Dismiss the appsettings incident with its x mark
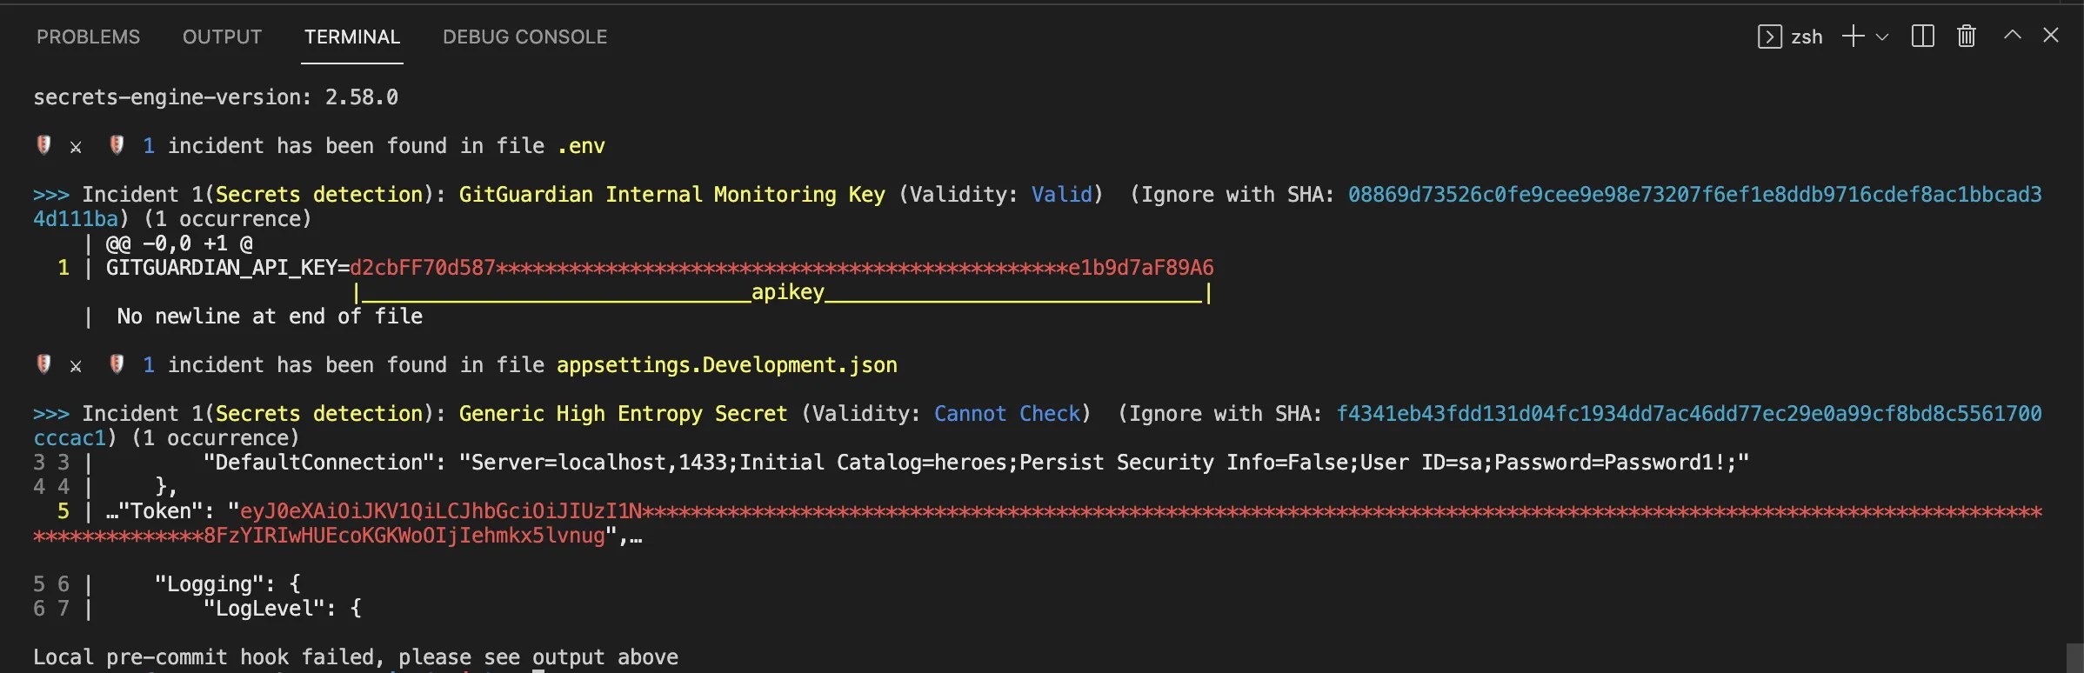Screen dimensions: 2084x673 pos(76,366)
